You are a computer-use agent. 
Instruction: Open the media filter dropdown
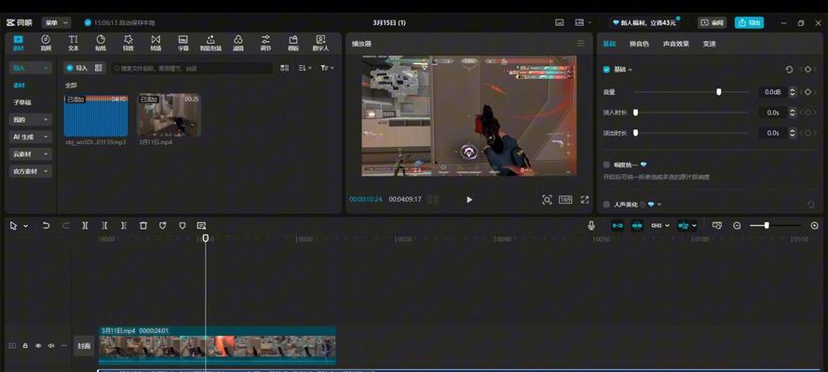coord(328,68)
